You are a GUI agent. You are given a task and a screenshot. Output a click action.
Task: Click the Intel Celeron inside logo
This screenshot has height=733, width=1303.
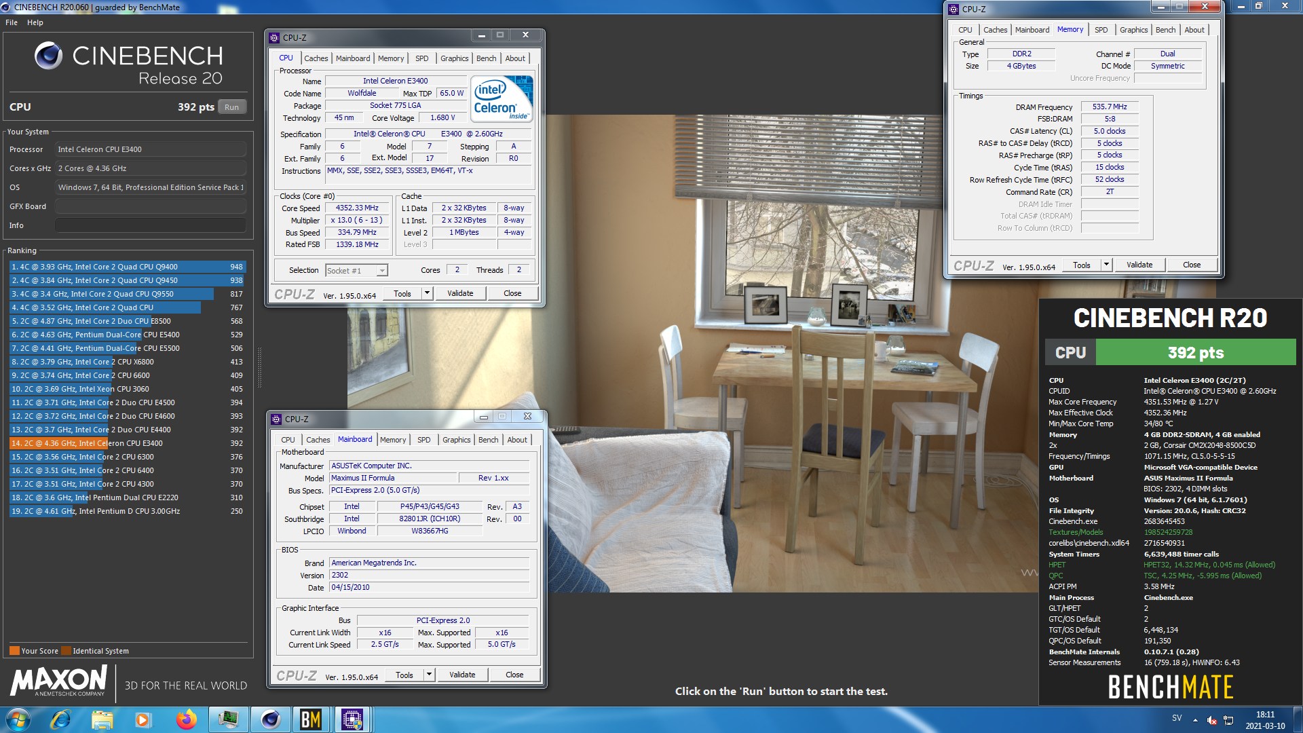(x=502, y=98)
